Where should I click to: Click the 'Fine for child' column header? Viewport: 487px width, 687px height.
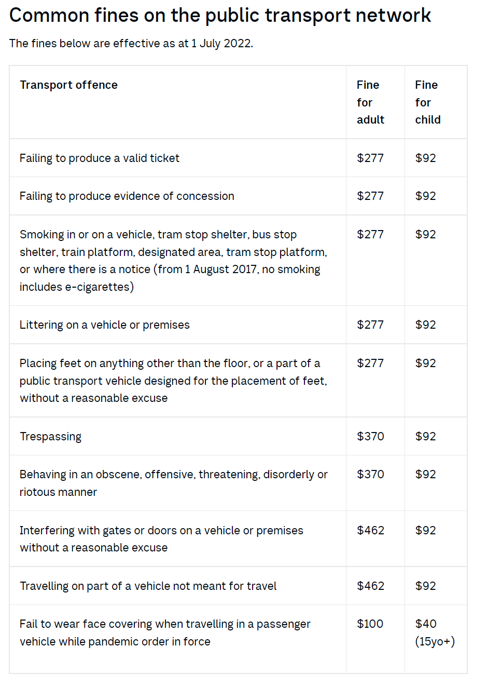tap(428, 102)
